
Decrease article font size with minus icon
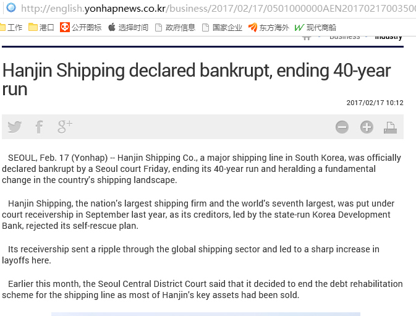click(x=342, y=127)
